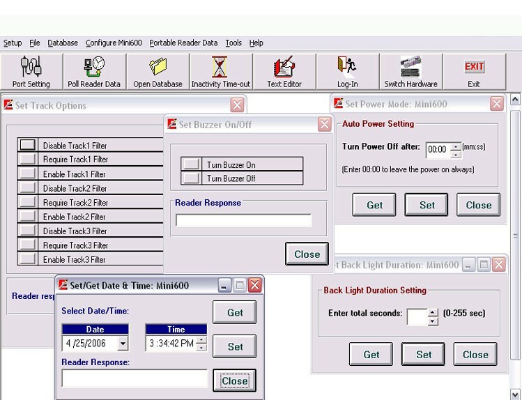The image size is (522, 400).
Task: Click Set in Date & Time window
Action: coord(235,346)
